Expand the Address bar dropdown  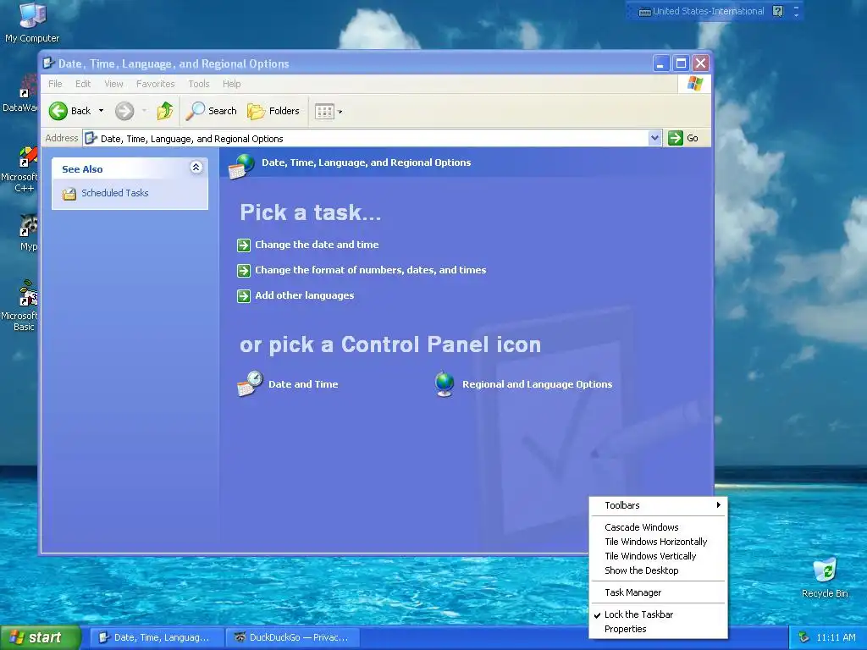click(x=654, y=138)
